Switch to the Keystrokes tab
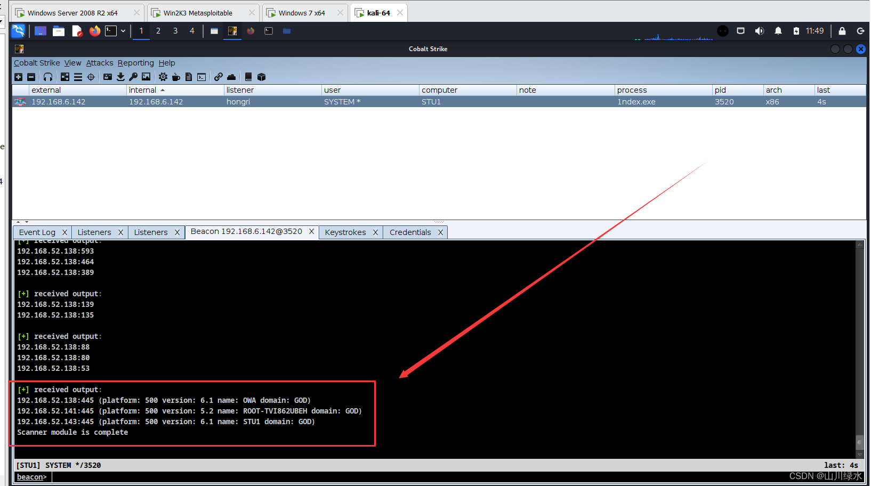This screenshot has width=871, height=486. pos(345,232)
